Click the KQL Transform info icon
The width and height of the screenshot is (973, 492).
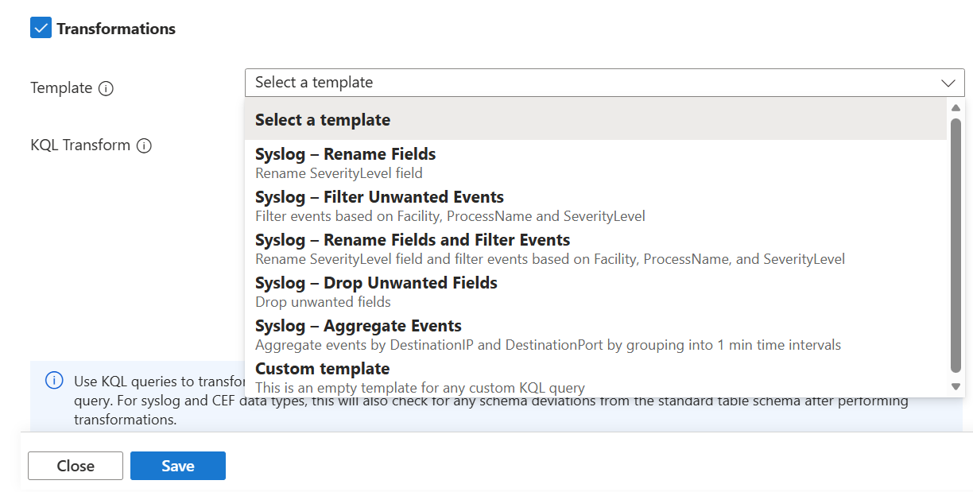point(144,145)
